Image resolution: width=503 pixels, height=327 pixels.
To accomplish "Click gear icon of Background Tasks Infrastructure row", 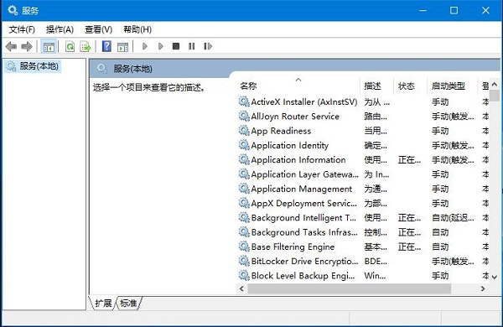I will tap(244, 232).
